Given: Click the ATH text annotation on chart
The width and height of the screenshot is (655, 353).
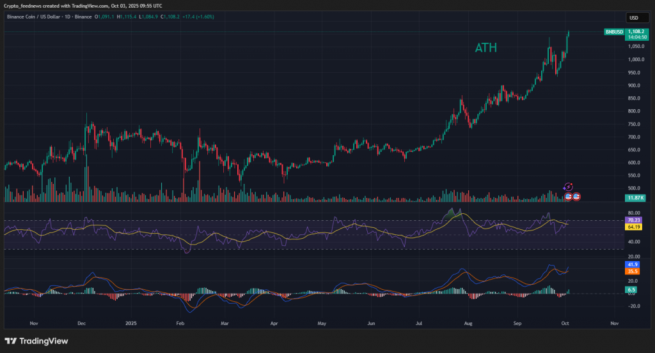Looking at the screenshot, I should point(485,48).
